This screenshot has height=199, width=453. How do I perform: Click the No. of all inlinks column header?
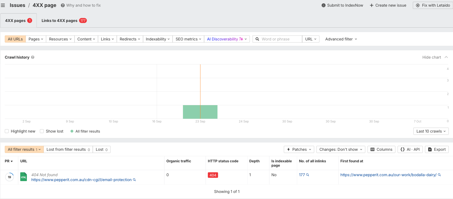[313, 161]
